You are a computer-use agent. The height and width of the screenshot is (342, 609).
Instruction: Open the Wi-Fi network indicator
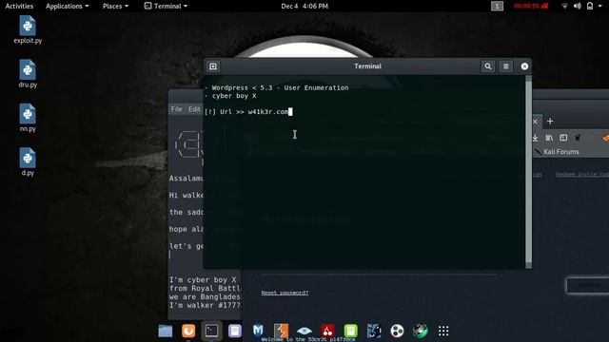(564, 6)
